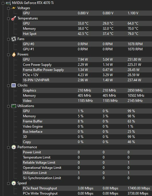Click the fan icon next to Fans

tap(14, 39)
